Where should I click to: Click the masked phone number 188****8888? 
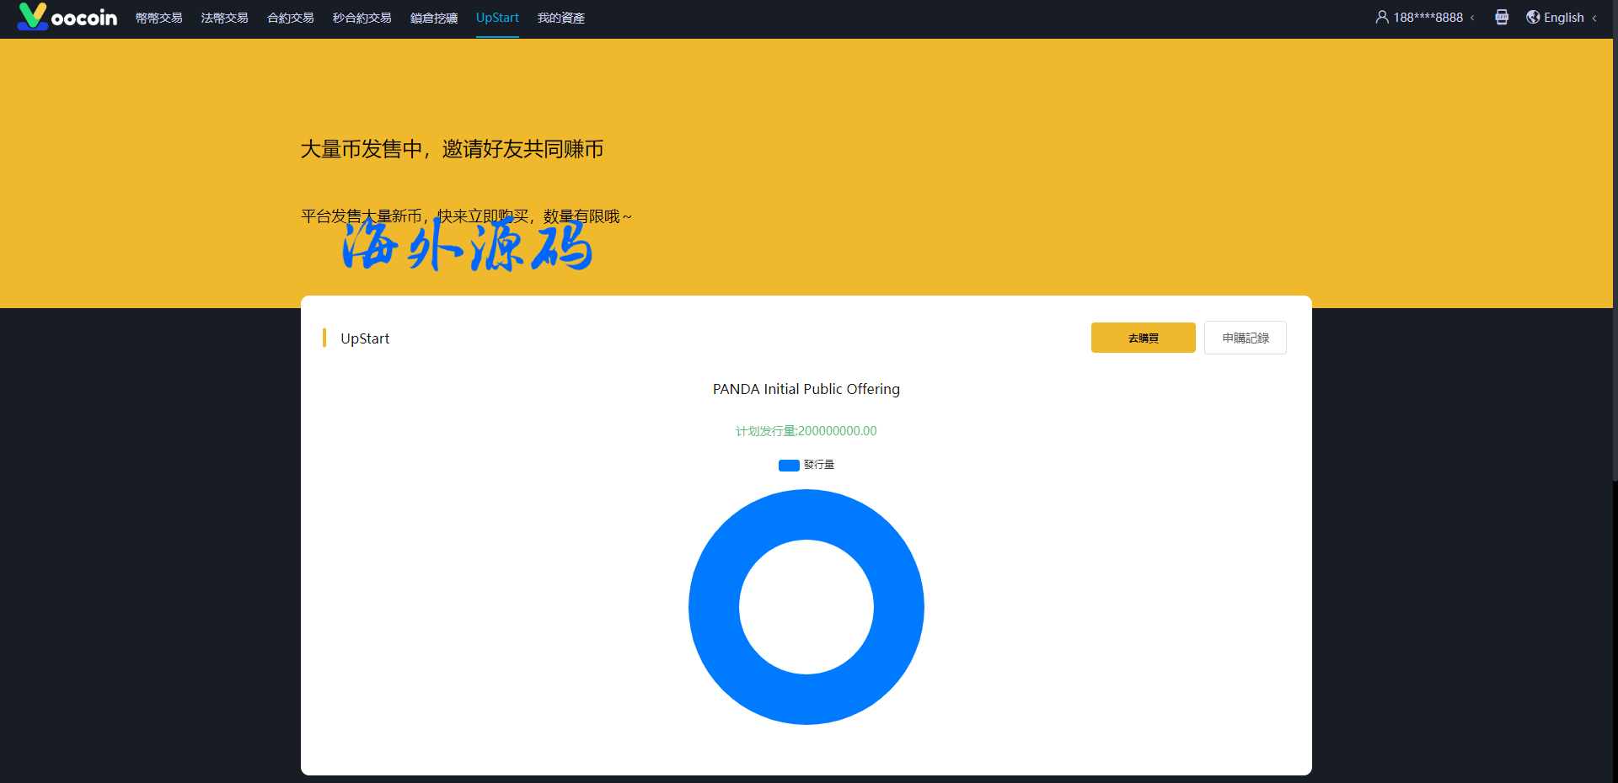tap(1428, 18)
